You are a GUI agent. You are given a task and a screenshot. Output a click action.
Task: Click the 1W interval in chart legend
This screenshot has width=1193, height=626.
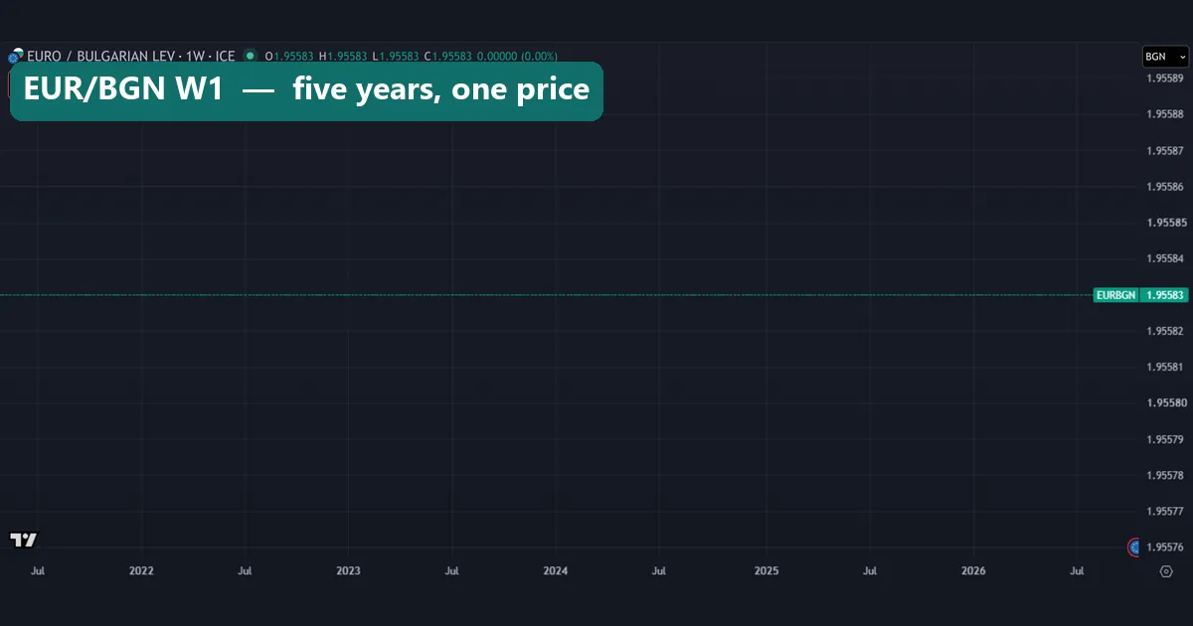pyautogui.click(x=196, y=56)
